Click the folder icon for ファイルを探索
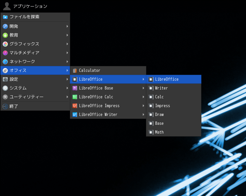The image size is (246, 196). click(5, 17)
